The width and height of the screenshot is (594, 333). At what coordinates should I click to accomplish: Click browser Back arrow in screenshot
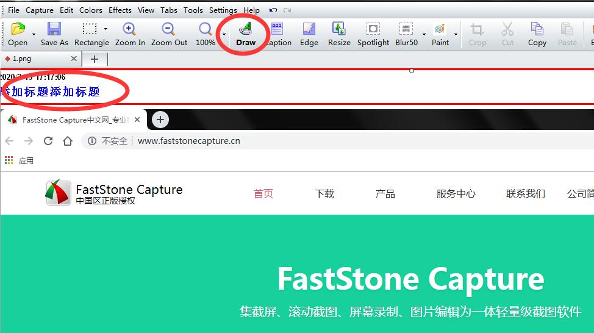pos(9,141)
